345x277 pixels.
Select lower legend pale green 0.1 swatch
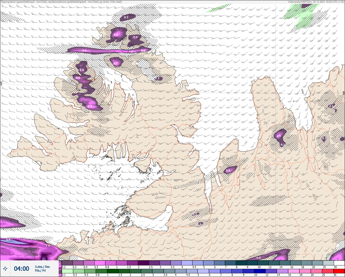pyautogui.click(x=67, y=271)
